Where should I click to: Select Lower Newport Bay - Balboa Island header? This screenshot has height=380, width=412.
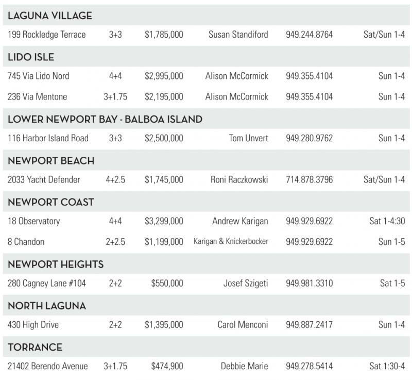click(x=105, y=120)
